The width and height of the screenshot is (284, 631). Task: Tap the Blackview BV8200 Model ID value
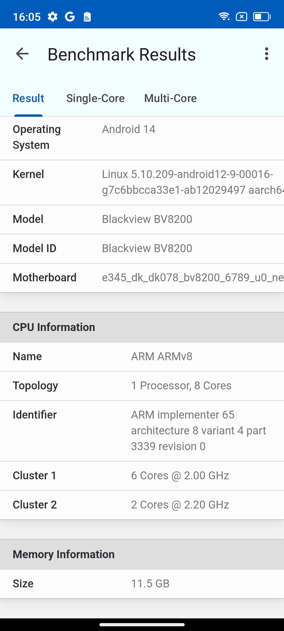coord(147,248)
